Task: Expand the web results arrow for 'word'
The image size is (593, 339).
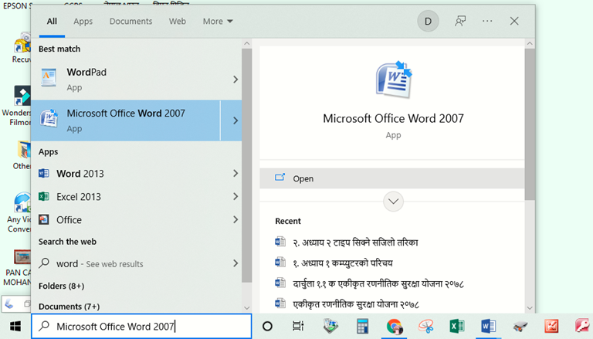Action: click(236, 263)
